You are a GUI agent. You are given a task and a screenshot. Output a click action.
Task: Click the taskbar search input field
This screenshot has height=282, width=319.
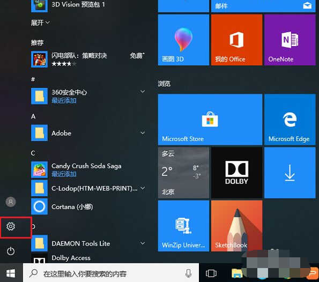111,273
